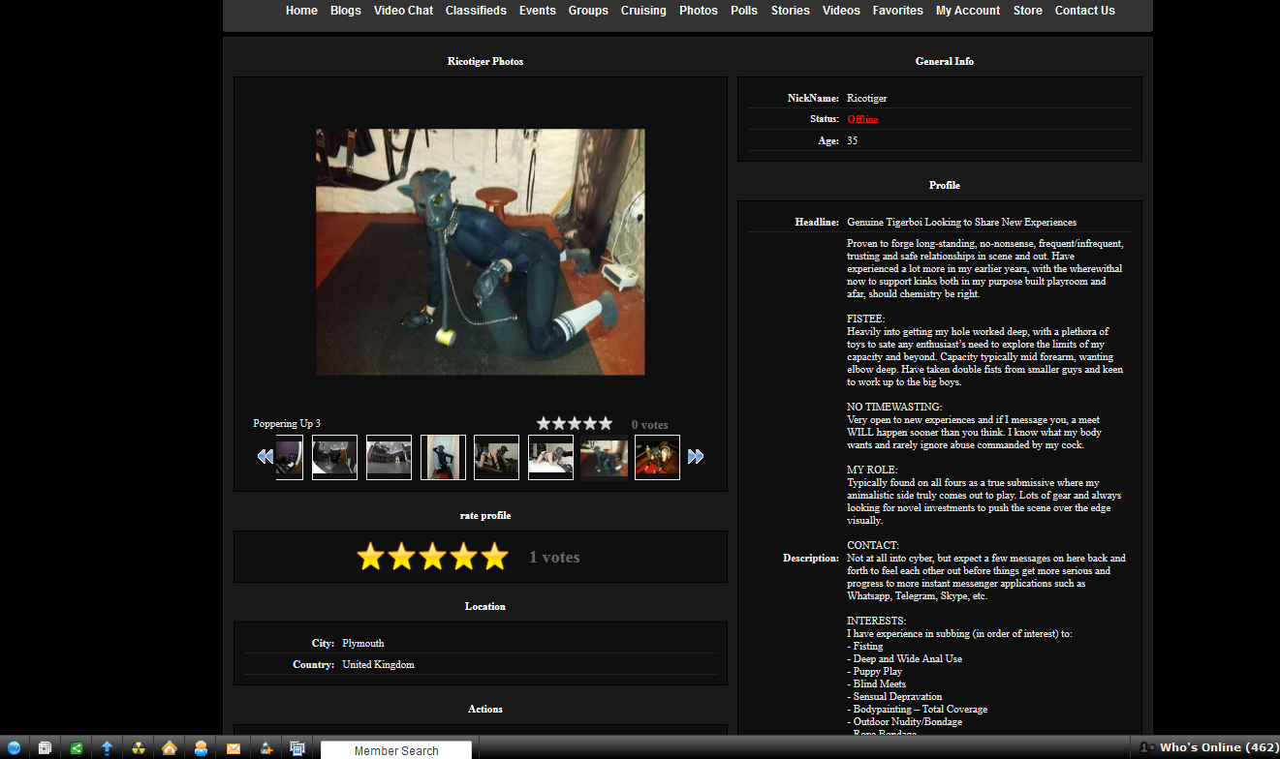This screenshot has width=1280, height=759.
Task: Click the add friend icon in bottom bar
Action: click(265, 747)
